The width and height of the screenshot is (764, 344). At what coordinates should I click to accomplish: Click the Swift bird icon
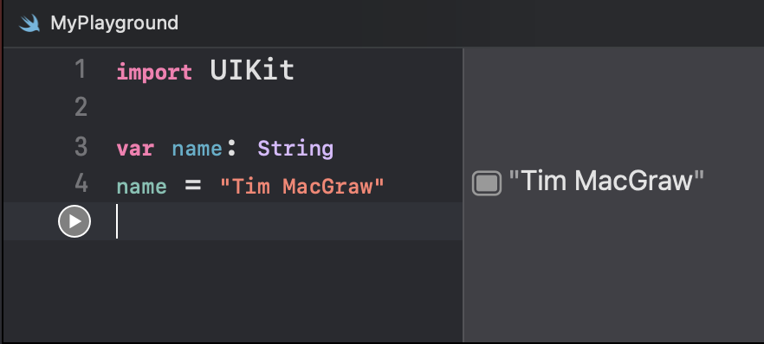click(29, 23)
